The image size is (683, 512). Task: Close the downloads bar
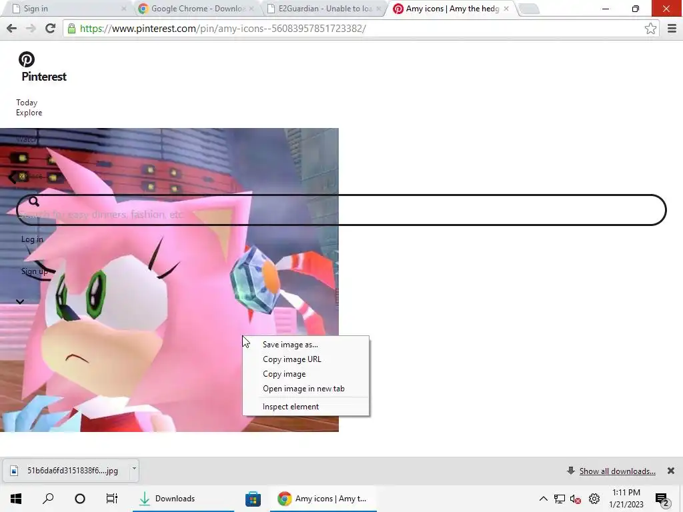tap(671, 471)
